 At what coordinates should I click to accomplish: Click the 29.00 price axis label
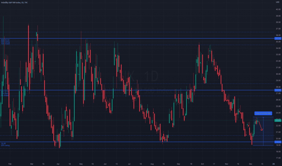[x=278, y=80]
